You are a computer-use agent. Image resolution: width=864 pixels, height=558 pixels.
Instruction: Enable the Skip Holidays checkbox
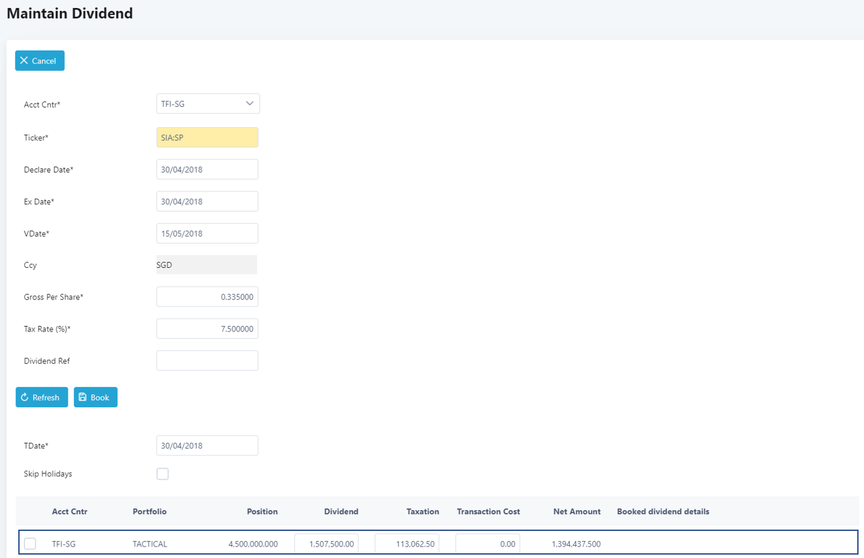click(162, 473)
